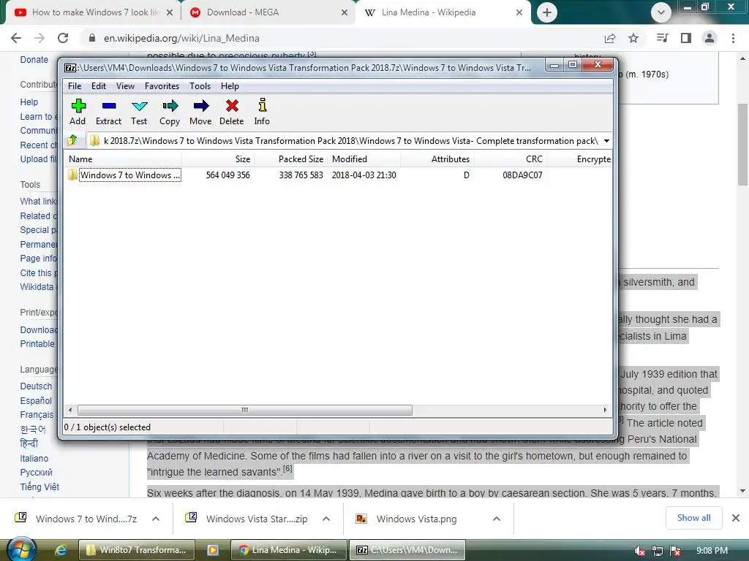Open the 7-Zip address path dropdown

point(606,141)
